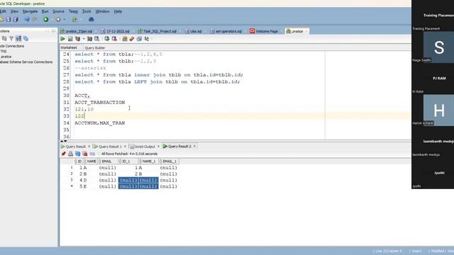Viewport: 454px width, 255px height.
Task: Click the blue schema browser icon in Connections
Action: click(x=26, y=38)
